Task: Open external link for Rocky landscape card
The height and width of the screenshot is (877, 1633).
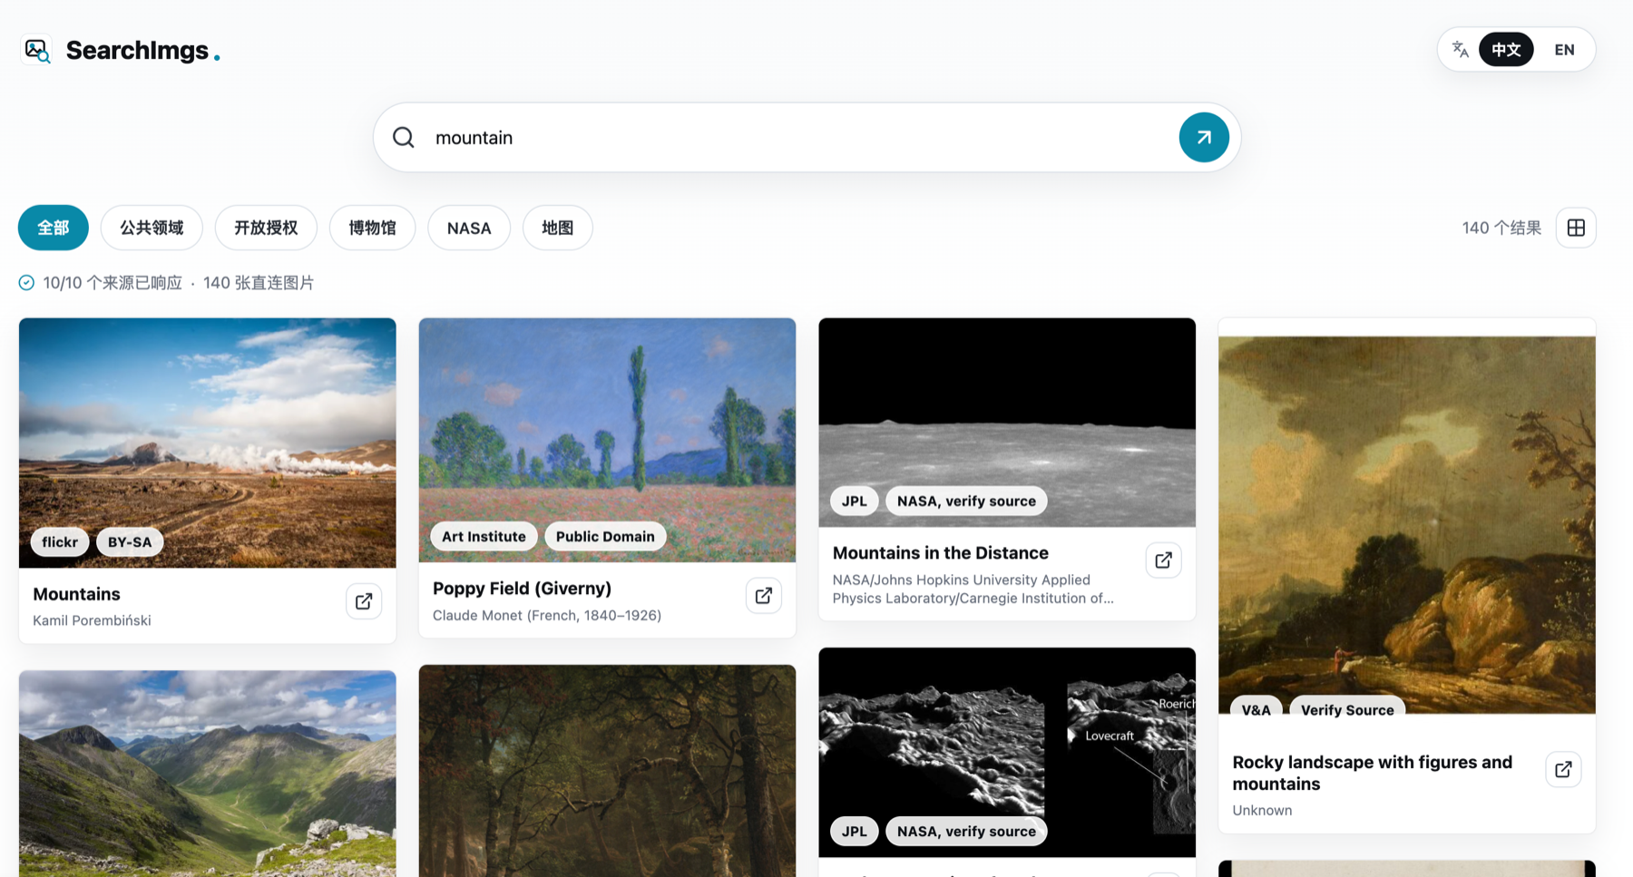Action: pos(1563,769)
